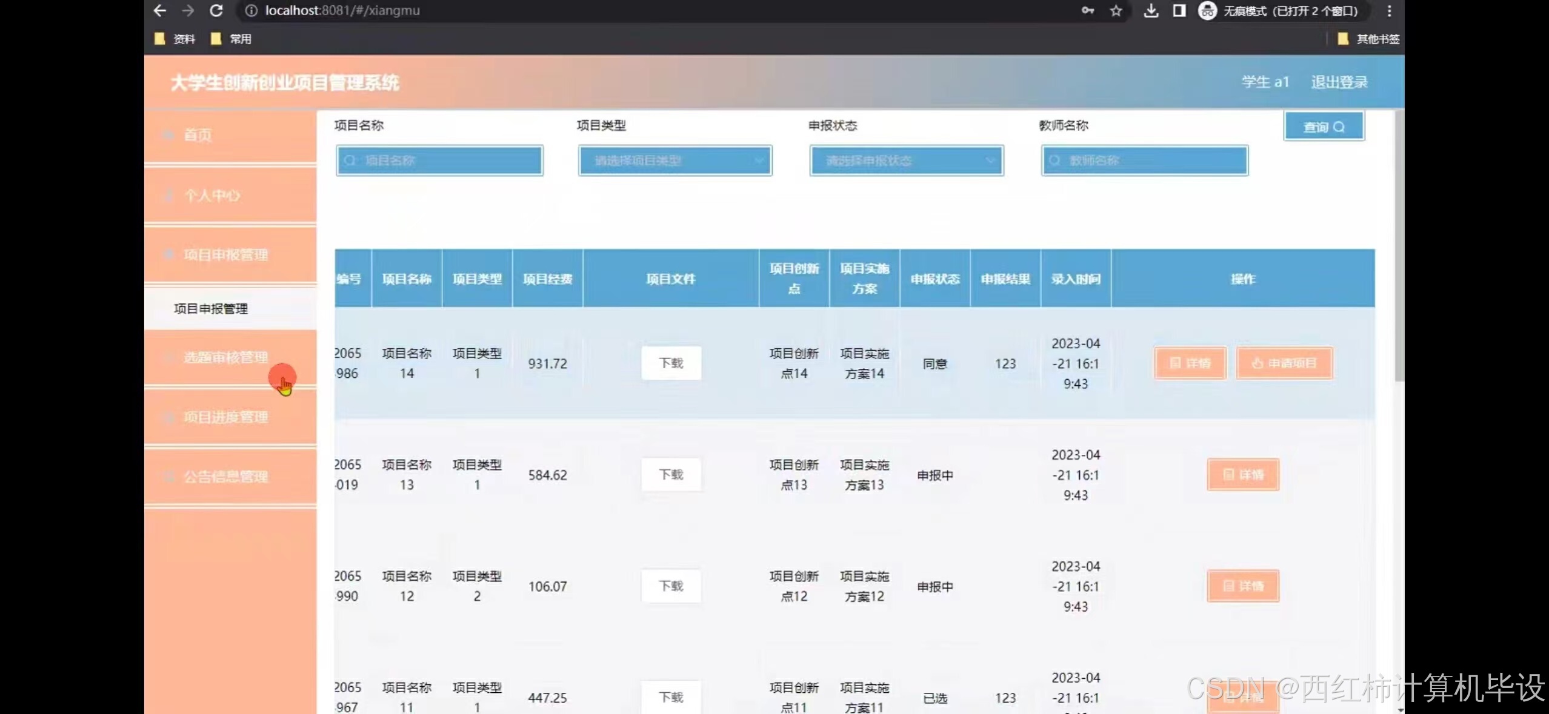Open the 申报状态 dropdown
This screenshot has width=1549, height=714.
coord(907,160)
